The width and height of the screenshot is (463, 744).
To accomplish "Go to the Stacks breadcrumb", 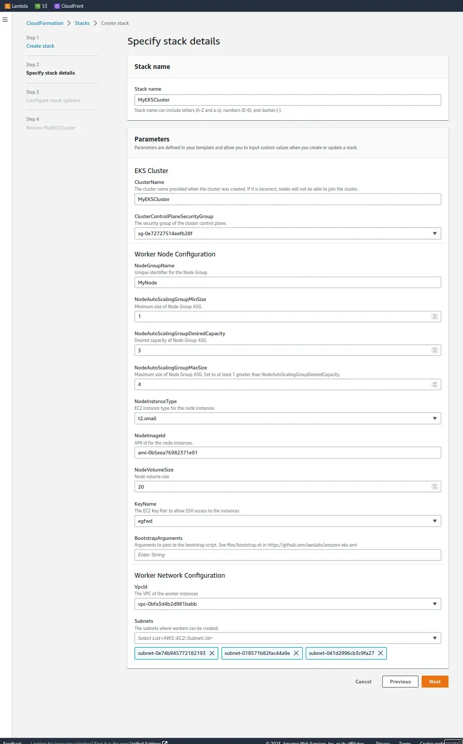I will 82,23.
